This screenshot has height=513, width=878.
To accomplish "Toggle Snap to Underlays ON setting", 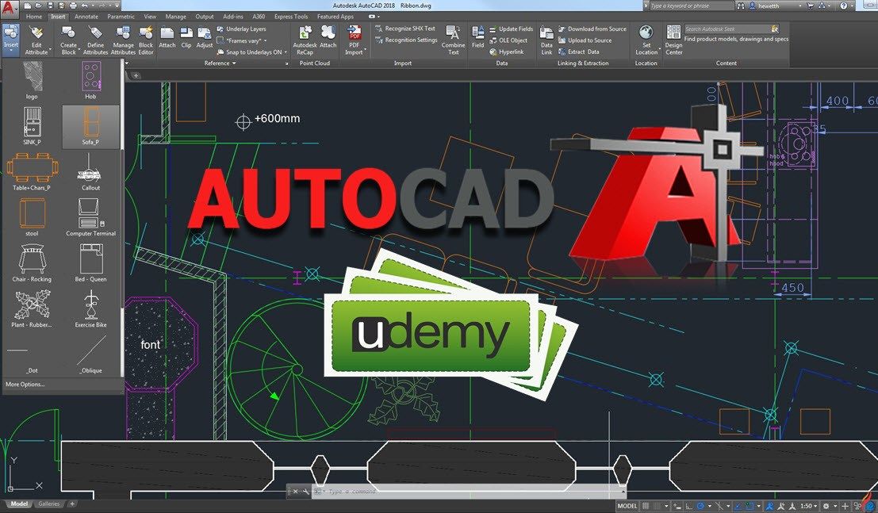I will pos(251,52).
